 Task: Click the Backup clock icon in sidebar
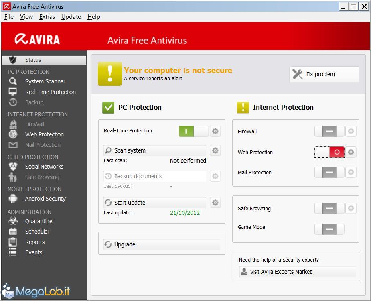(13, 102)
